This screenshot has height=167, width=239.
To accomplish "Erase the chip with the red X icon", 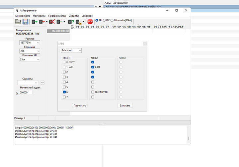I will (52, 22).
